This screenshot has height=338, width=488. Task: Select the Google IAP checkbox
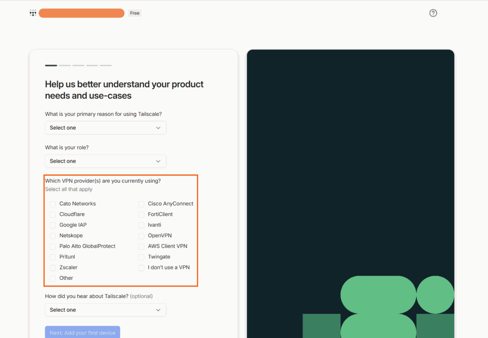pyautogui.click(x=53, y=225)
